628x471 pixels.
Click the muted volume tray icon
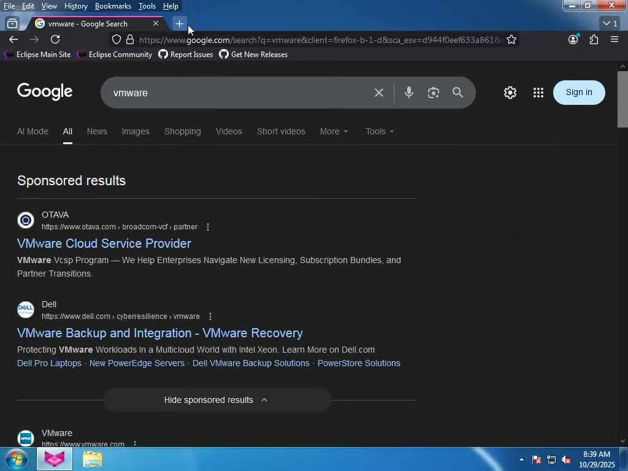[x=566, y=459]
